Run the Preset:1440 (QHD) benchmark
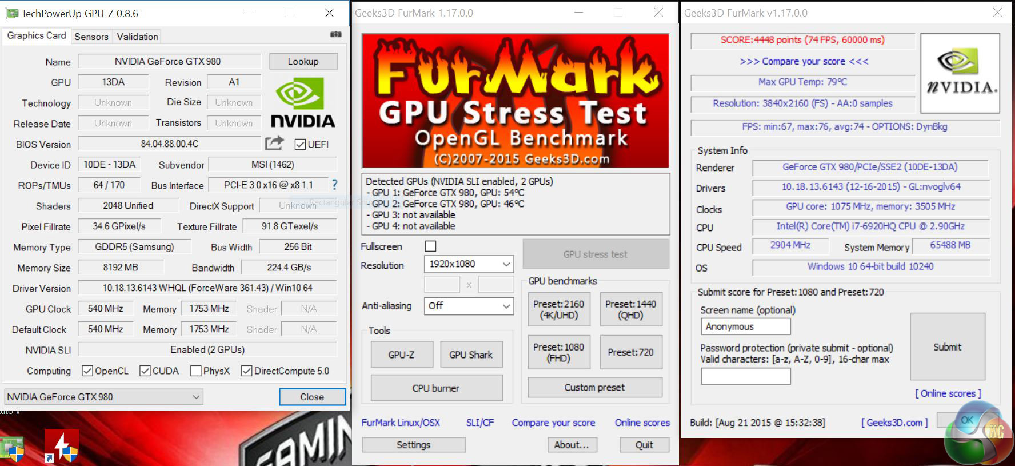This screenshot has width=1015, height=466. coord(630,309)
